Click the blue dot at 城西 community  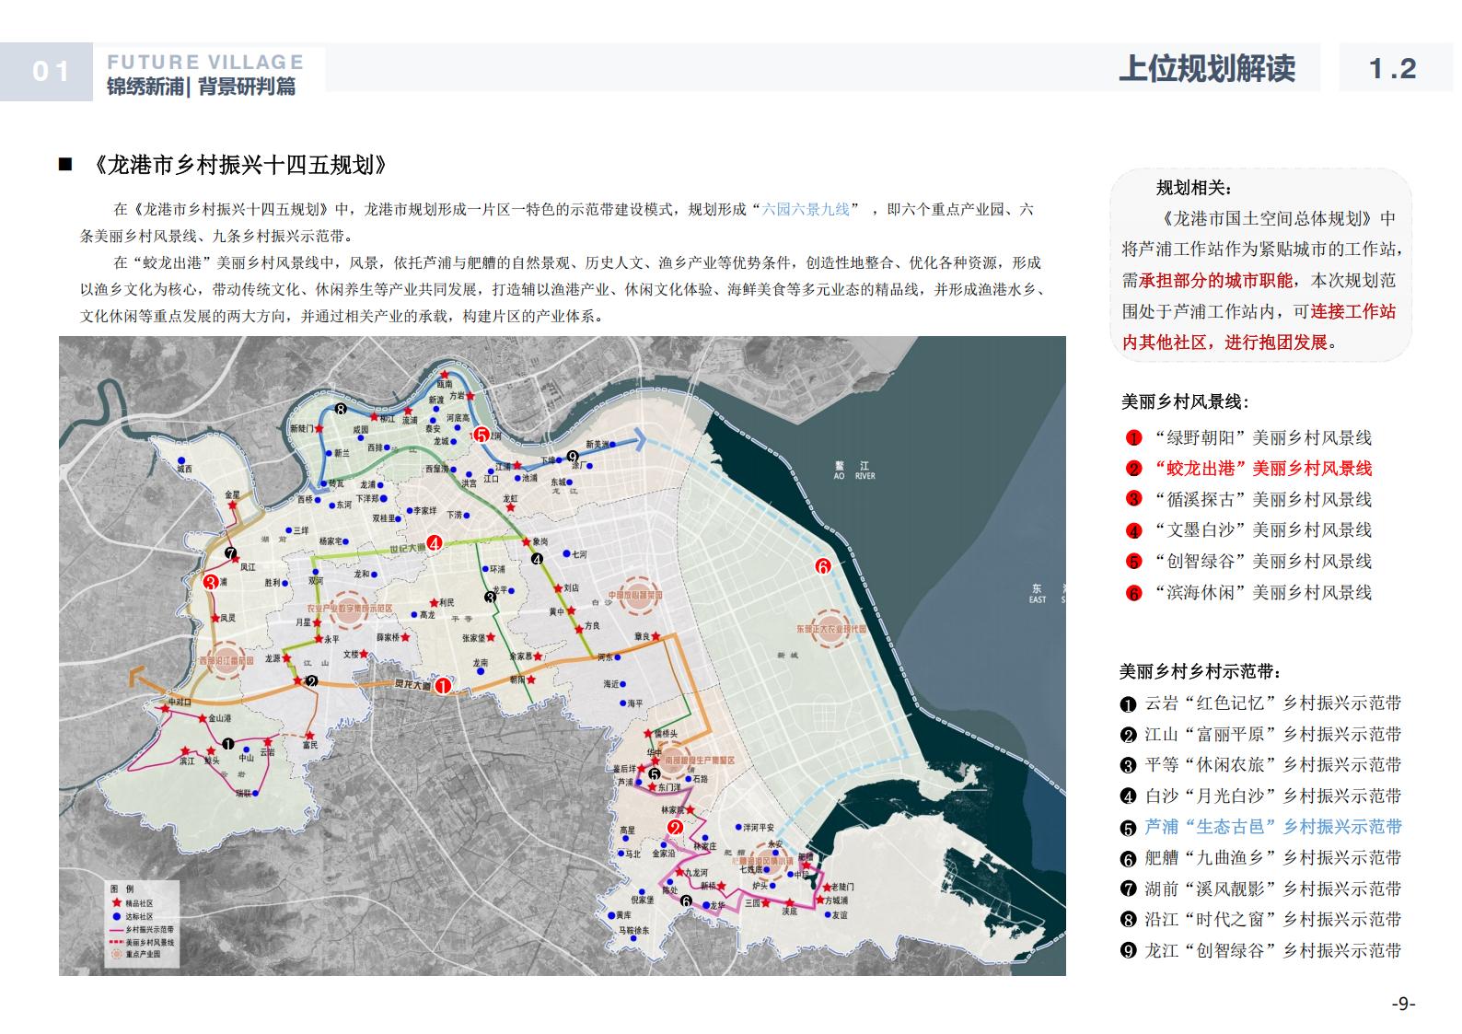click(182, 460)
